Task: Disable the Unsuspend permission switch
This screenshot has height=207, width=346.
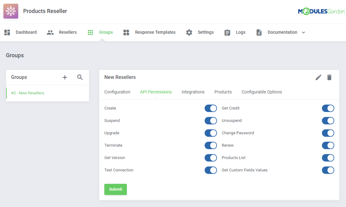Action: pos(328,121)
